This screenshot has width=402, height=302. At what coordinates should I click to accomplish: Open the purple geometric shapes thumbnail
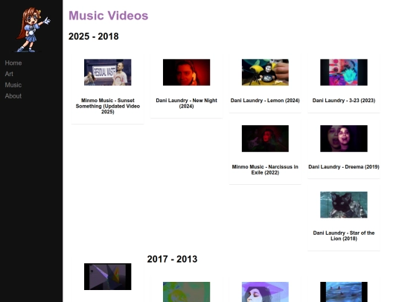[108, 277]
